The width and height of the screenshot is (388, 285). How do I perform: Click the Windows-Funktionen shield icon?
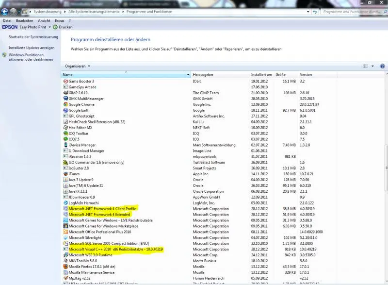click(4, 55)
